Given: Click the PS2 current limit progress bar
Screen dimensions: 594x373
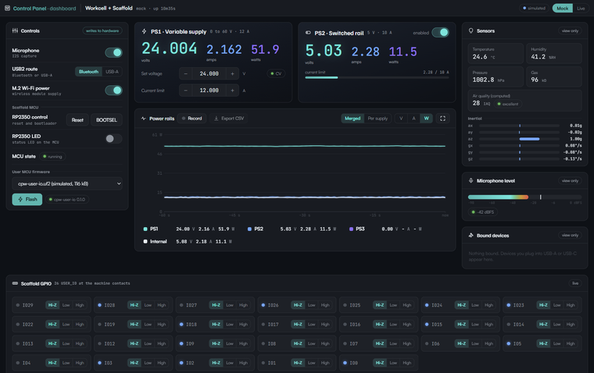Looking at the screenshot, I should pos(377,77).
